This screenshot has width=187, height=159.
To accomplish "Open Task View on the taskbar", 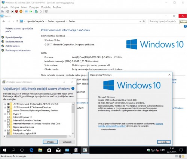I will coord(22,150).
